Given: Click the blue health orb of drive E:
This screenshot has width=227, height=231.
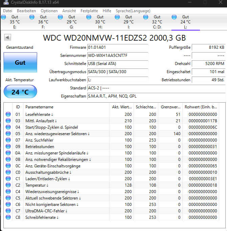Looking at the screenshot, I should (x=3, y=17).
